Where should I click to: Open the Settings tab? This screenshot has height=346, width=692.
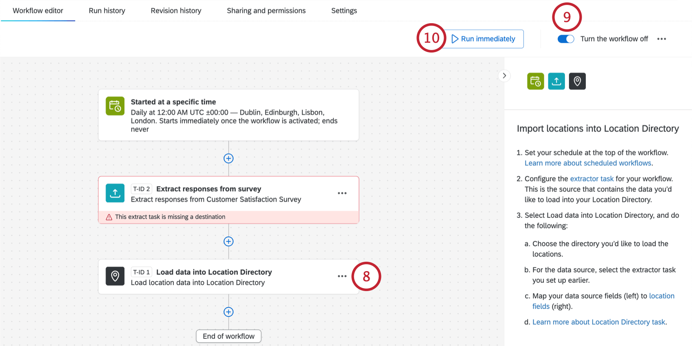click(x=344, y=11)
